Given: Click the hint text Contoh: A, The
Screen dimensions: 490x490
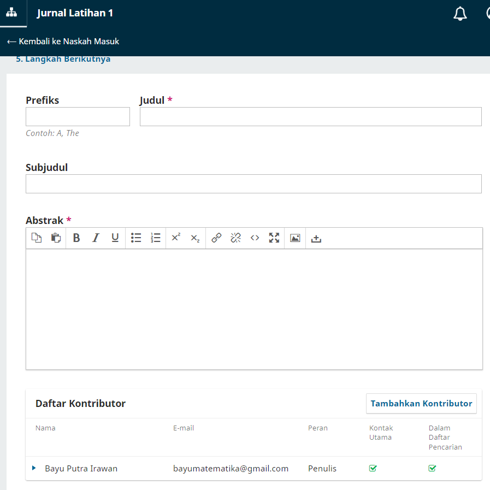Looking at the screenshot, I should pyautogui.click(x=52, y=133).
